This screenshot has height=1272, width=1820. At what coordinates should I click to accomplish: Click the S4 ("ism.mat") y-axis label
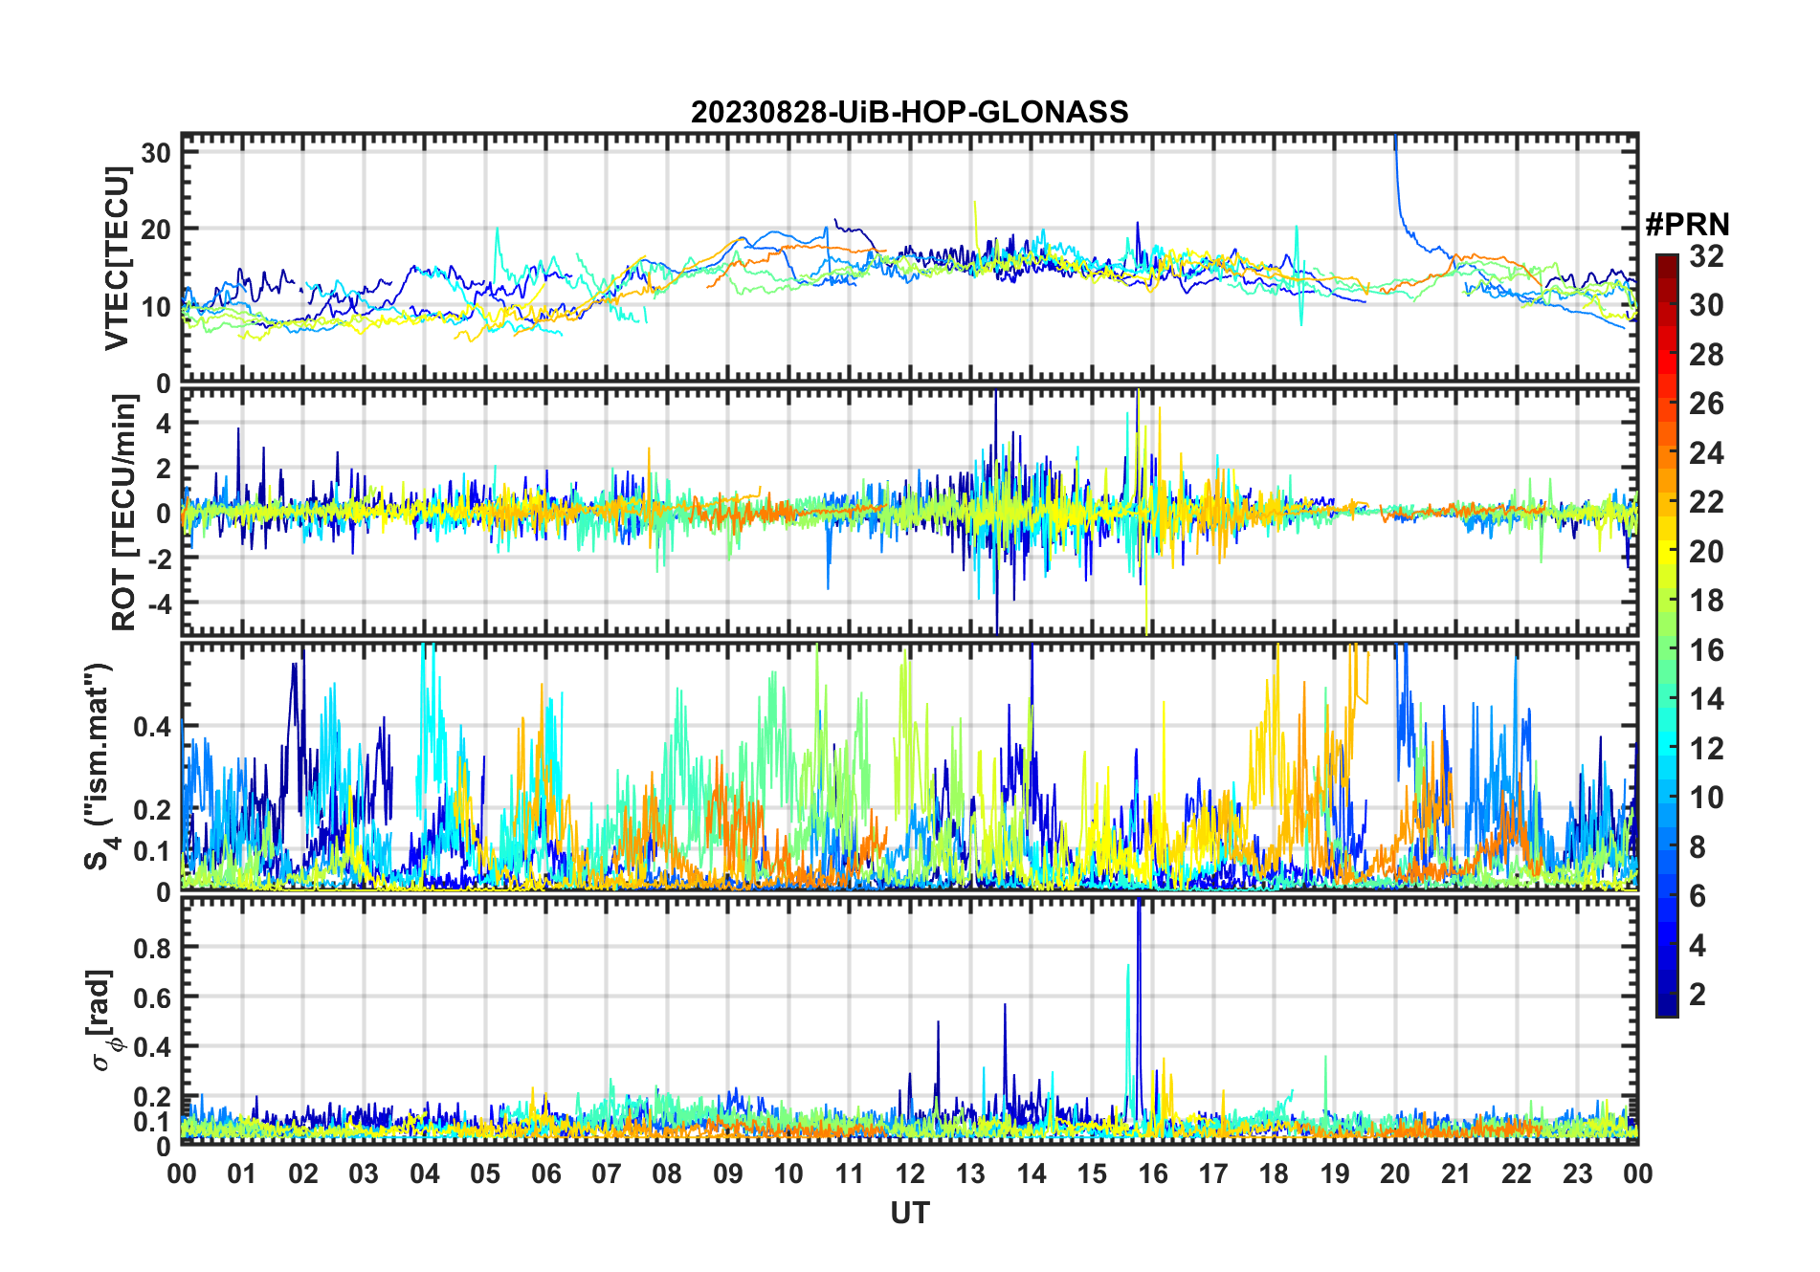tap(99, 767)
